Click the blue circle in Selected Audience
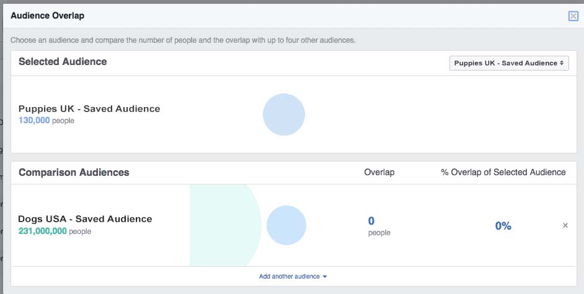 (284, 115)
